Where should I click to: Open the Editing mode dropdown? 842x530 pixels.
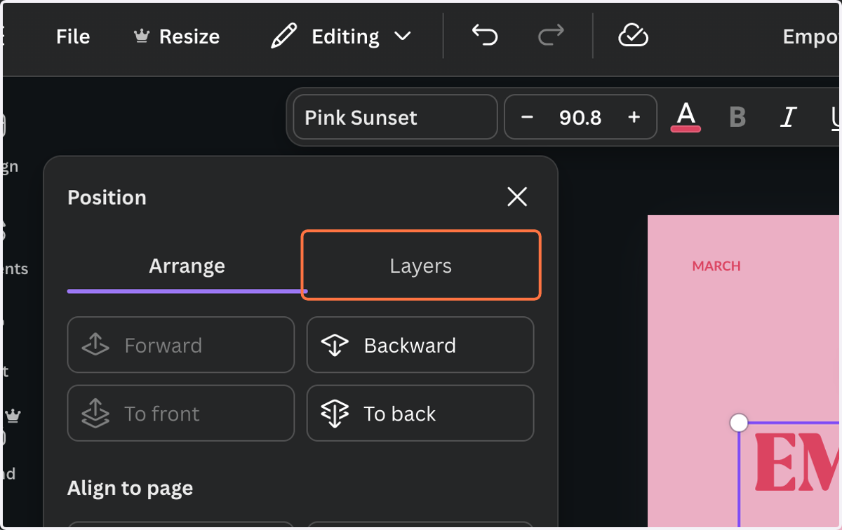(342, 36)
